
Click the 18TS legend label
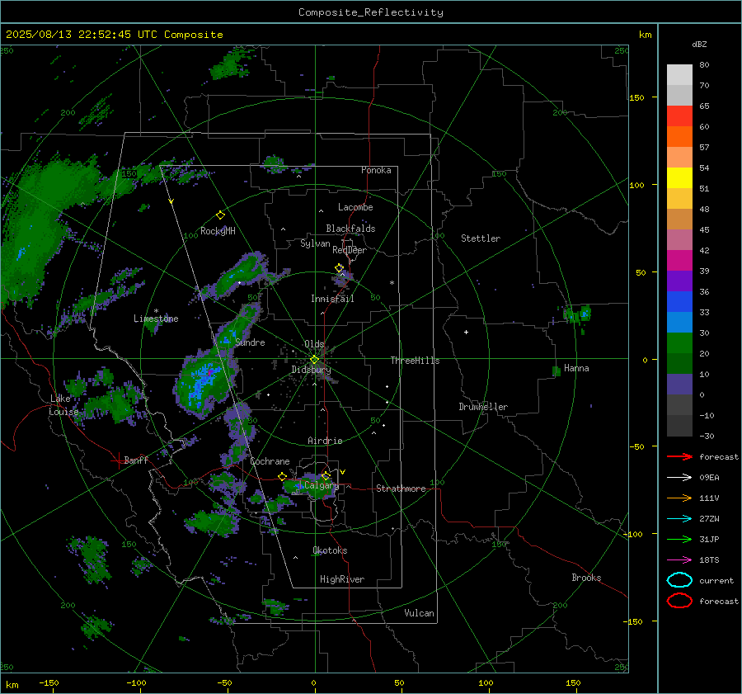point(709,560)
